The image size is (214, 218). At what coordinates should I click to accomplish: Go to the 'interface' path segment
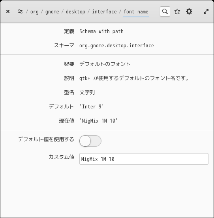point(104,12)
